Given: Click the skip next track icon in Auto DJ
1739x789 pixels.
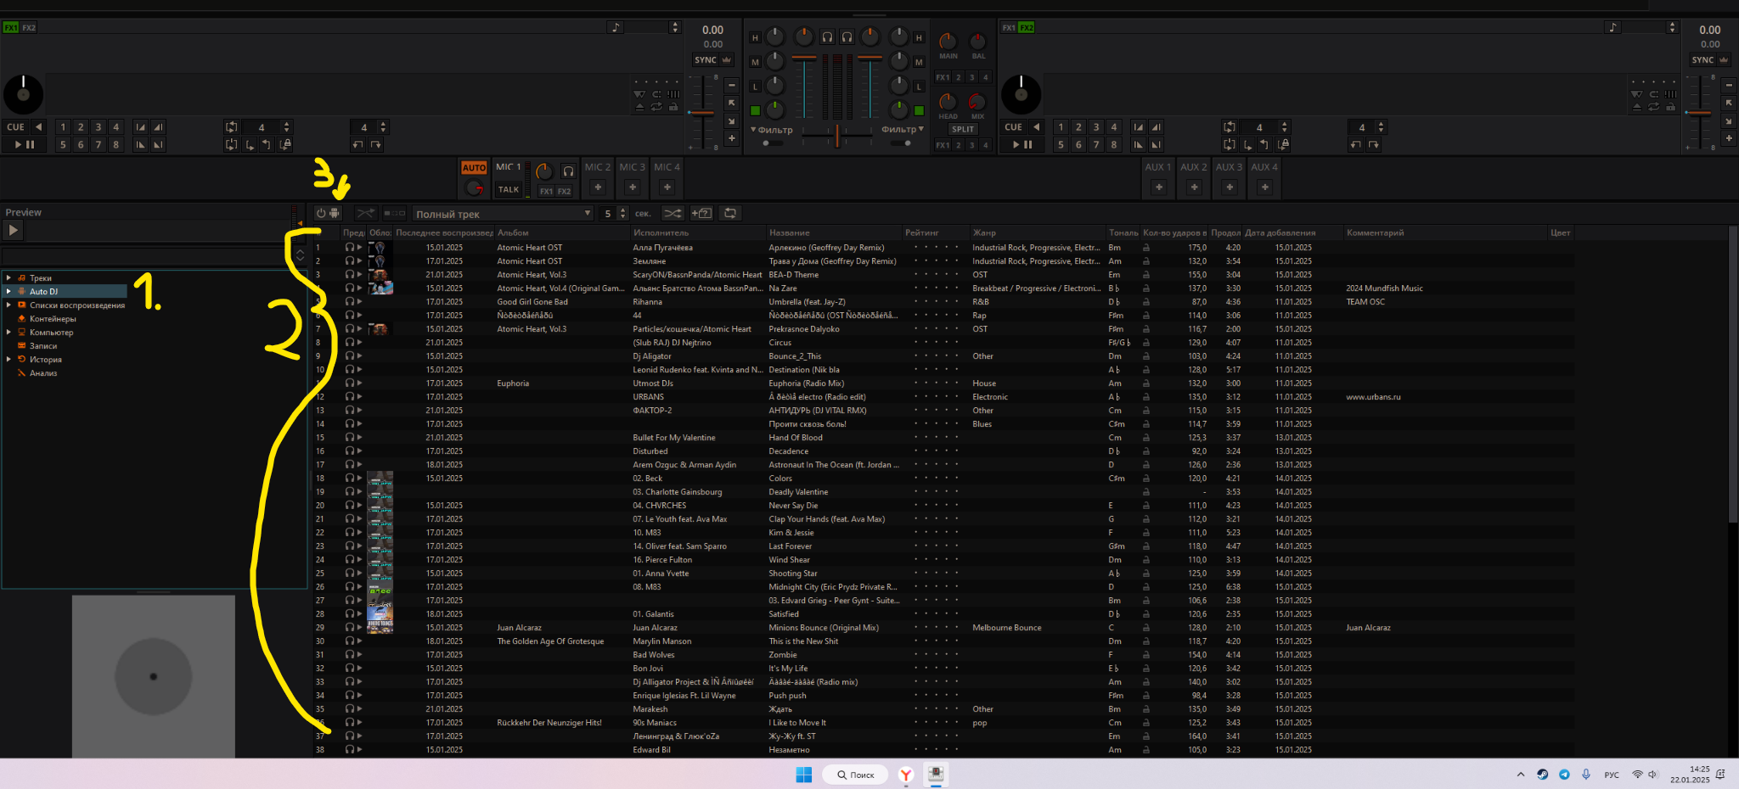Looking at the screenshot, I should pos(395,213).
